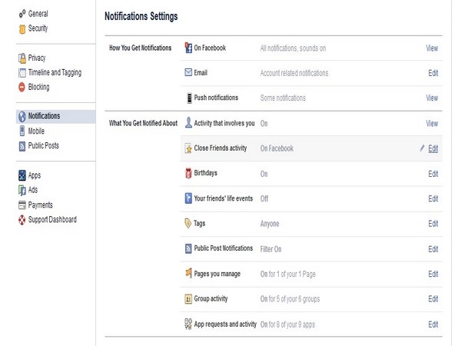Click the Timeline and Tagging icon

22,73
